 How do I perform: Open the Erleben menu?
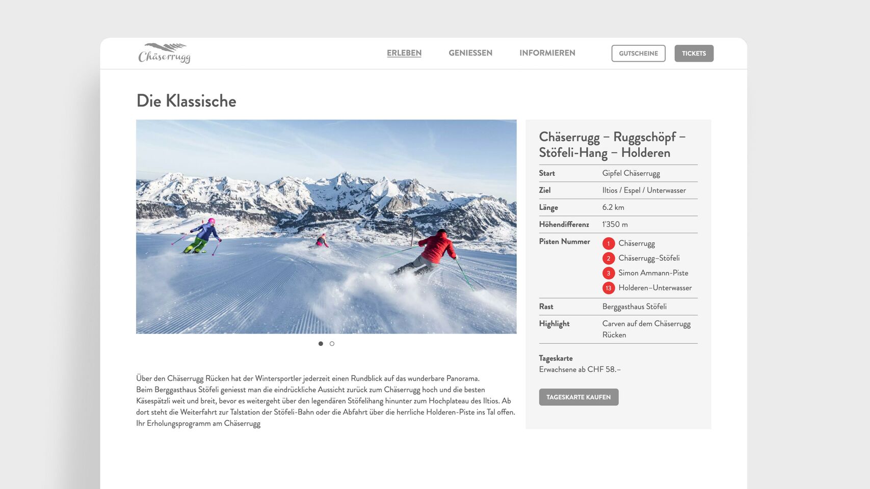coord(404,53)
